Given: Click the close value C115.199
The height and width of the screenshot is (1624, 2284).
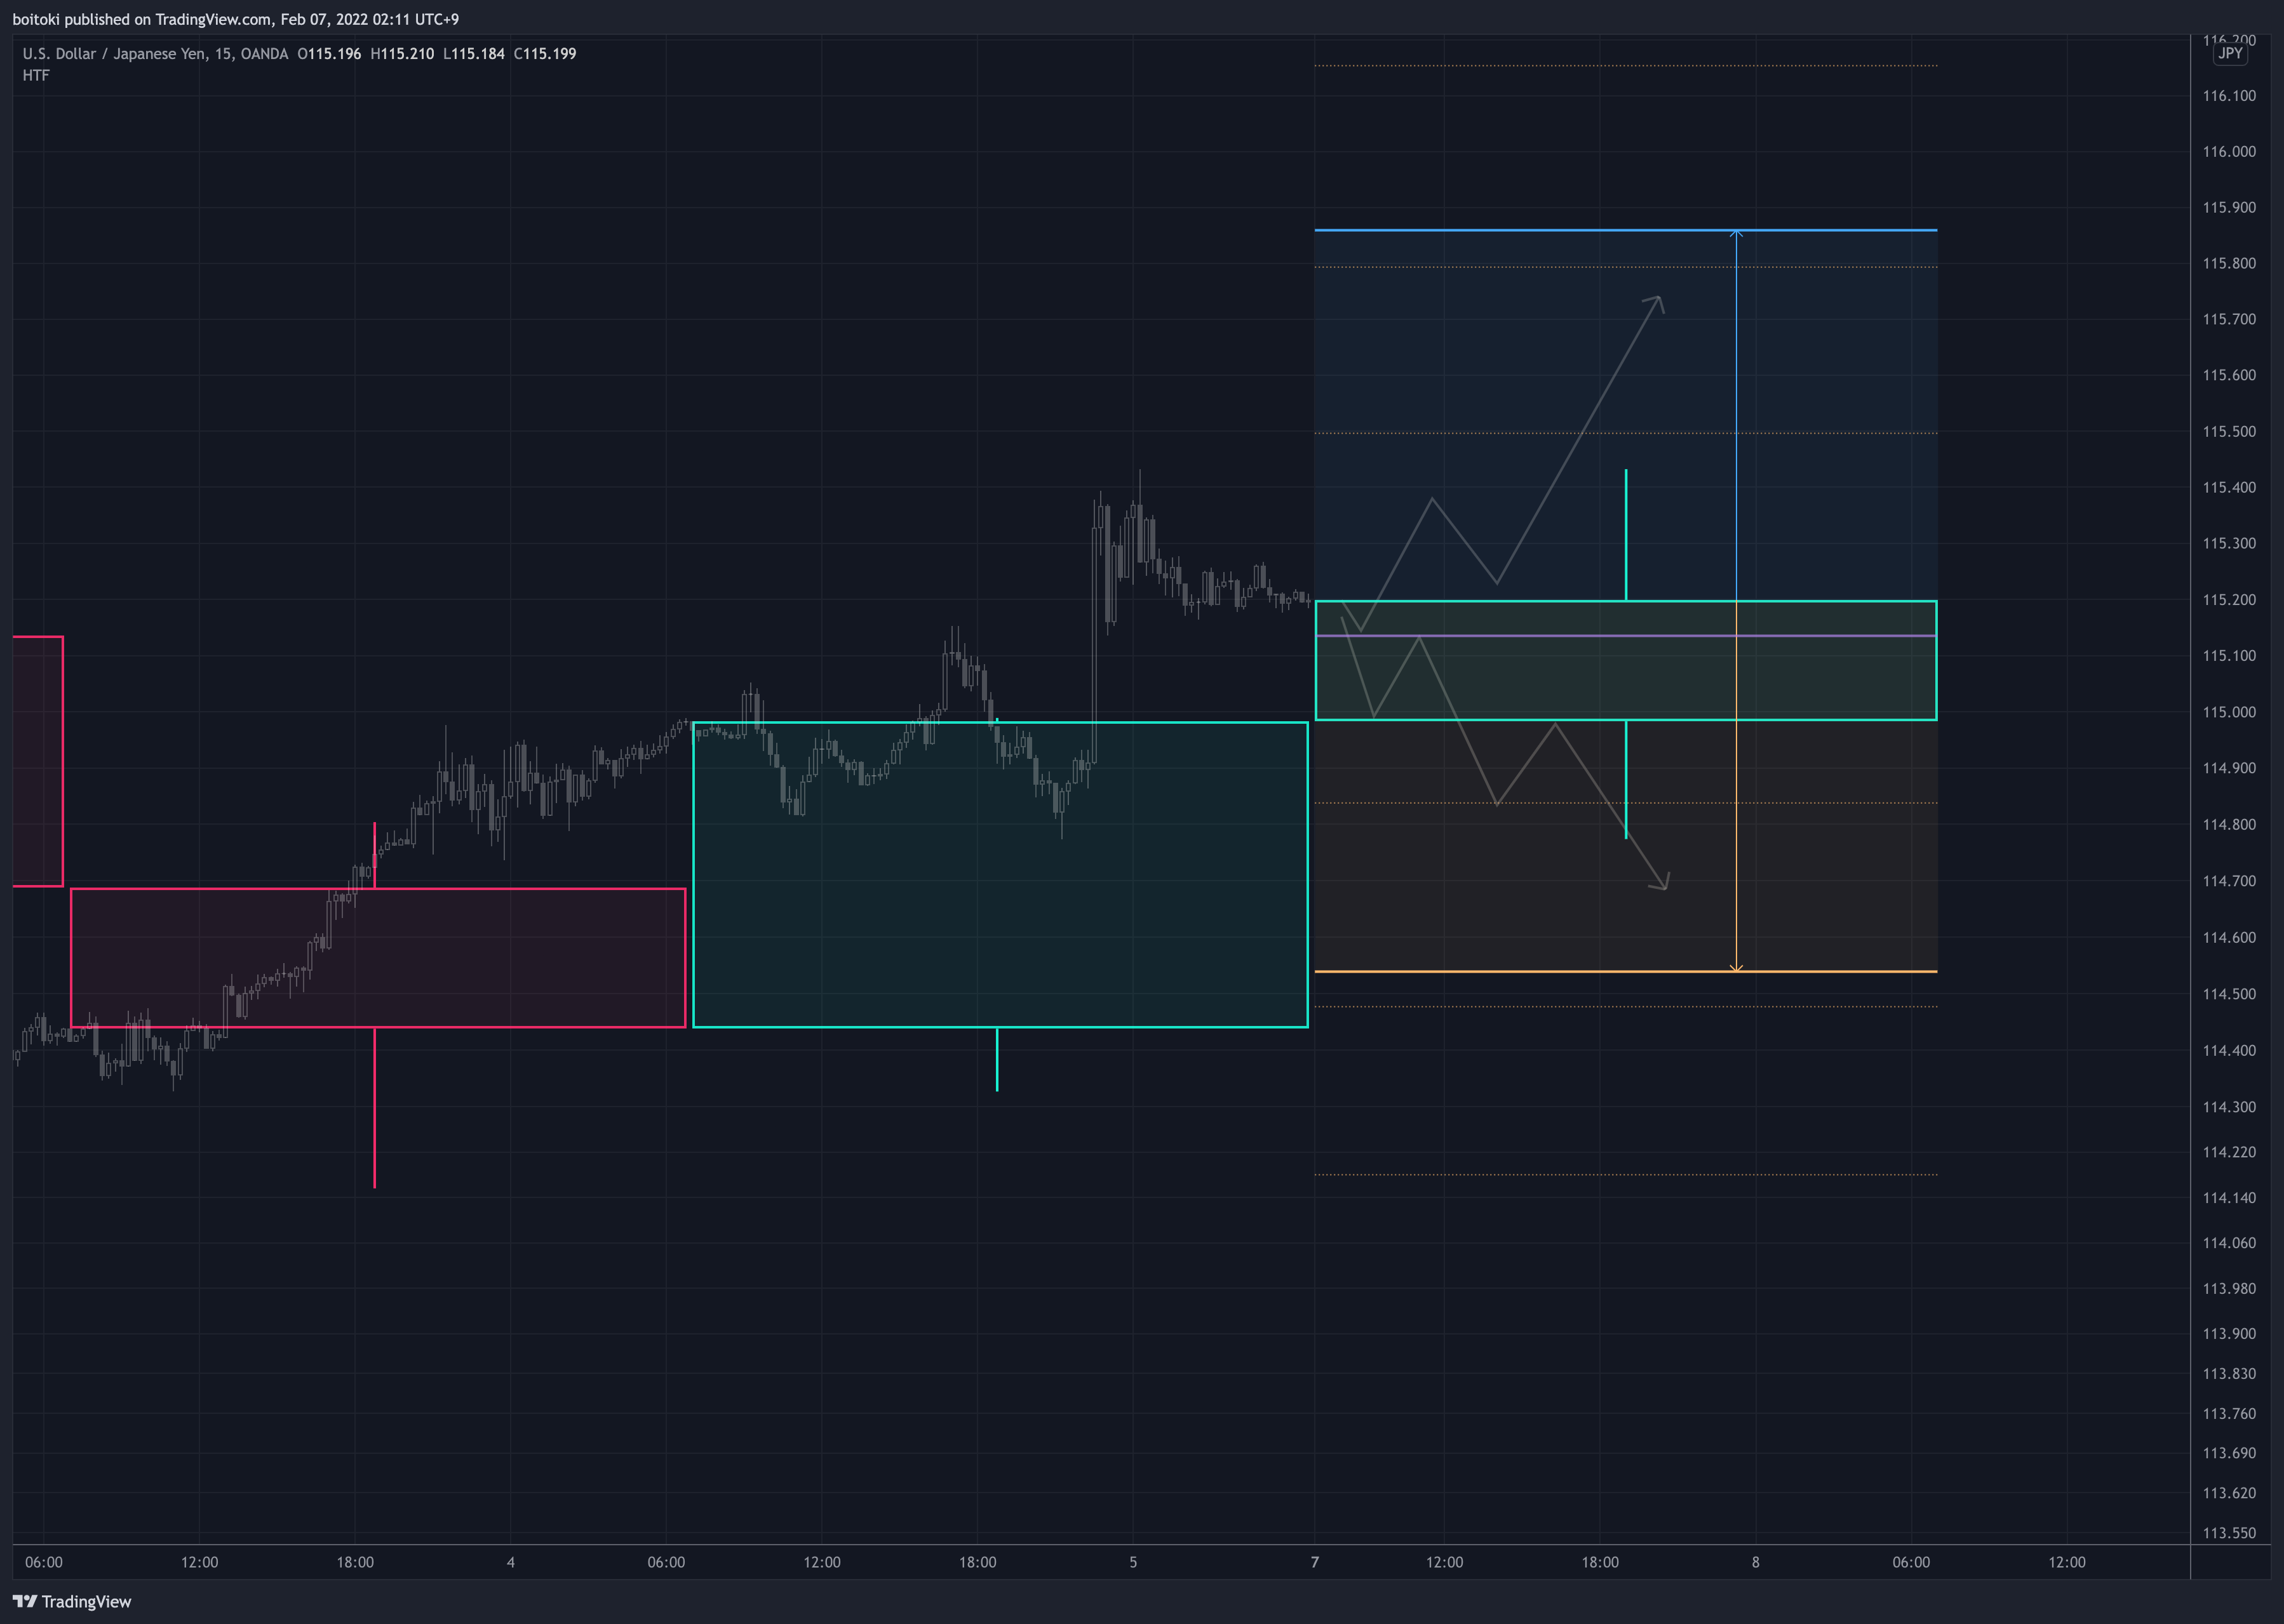Looking at the screenshot, I should coord(545,54).
